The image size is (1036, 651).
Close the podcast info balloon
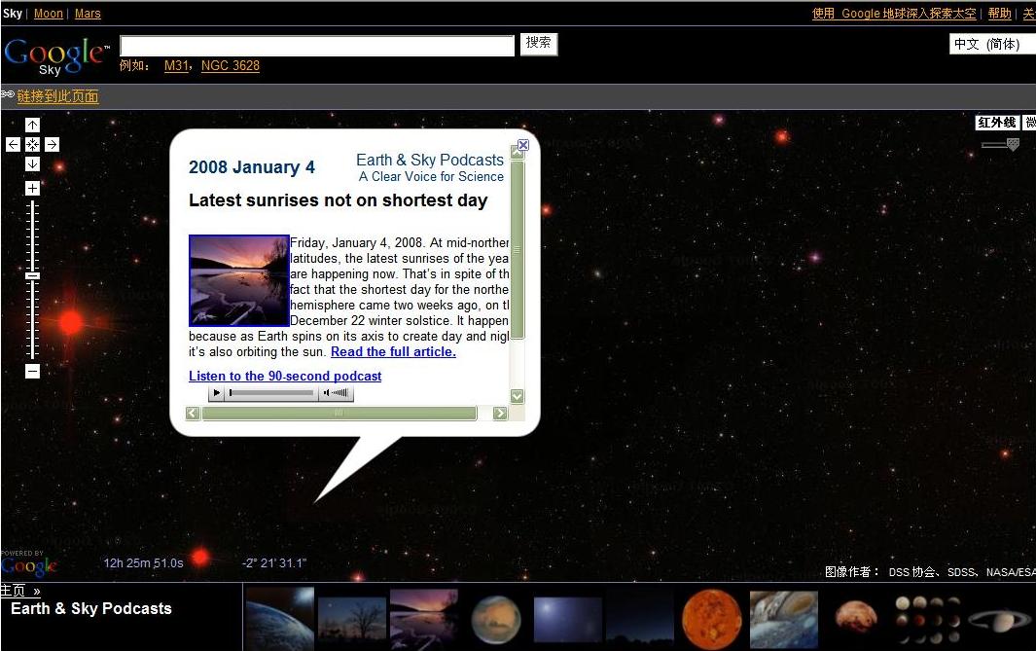point(523,145)
